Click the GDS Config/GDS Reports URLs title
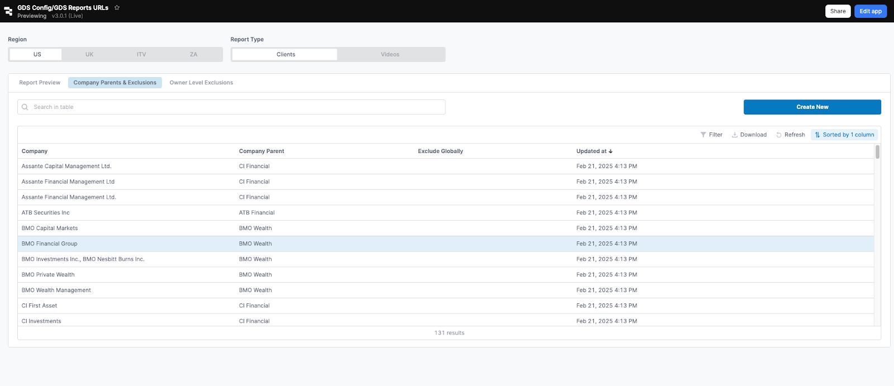Image resolution: width=894 pixels, height=386 pixels. click(x=63, y=8)
